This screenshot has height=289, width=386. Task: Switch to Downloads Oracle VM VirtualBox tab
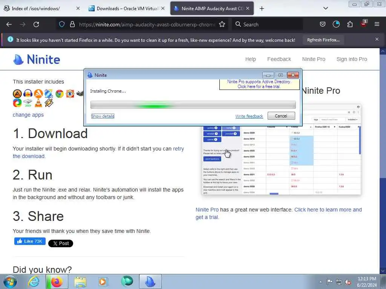click(x=127, y=9)
